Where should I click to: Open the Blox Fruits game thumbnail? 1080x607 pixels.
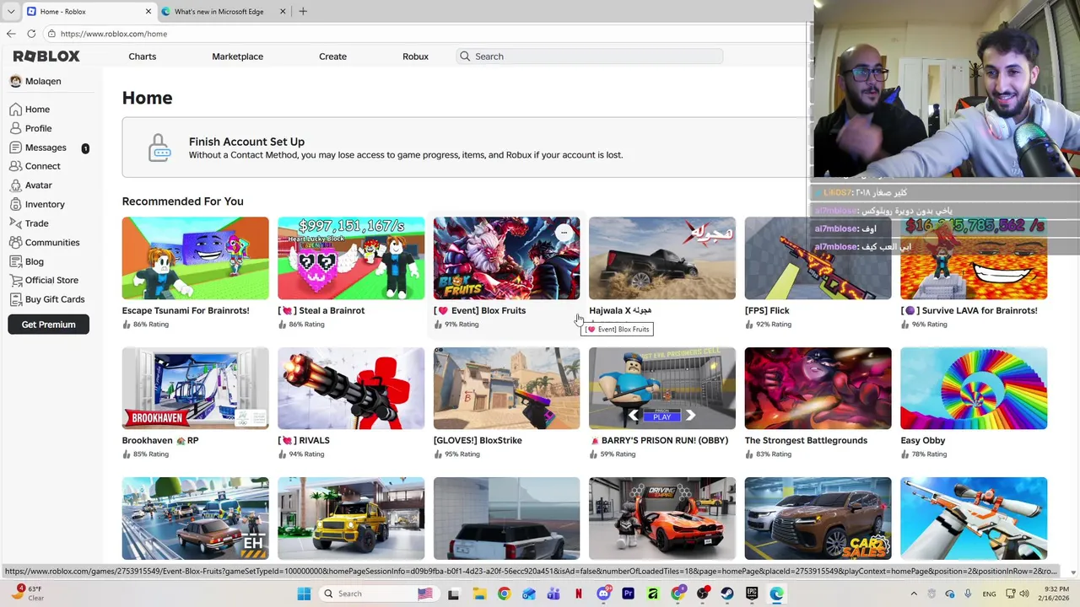[506, 258]
